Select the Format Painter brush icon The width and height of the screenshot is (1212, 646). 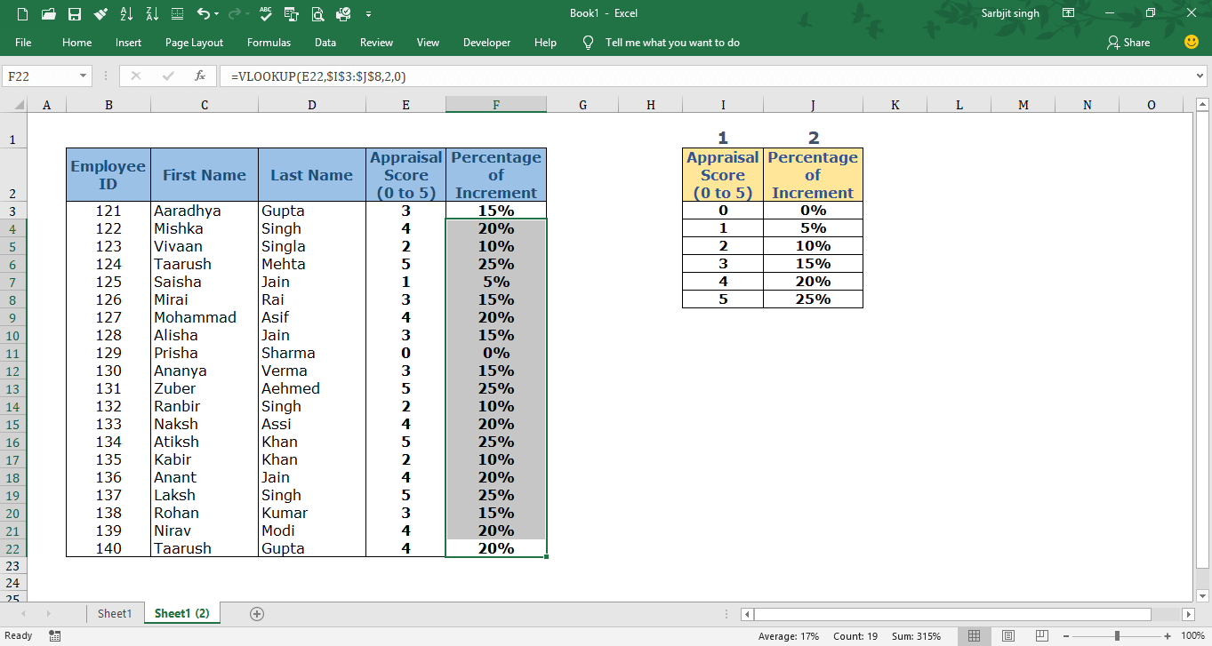coord(100,14)
